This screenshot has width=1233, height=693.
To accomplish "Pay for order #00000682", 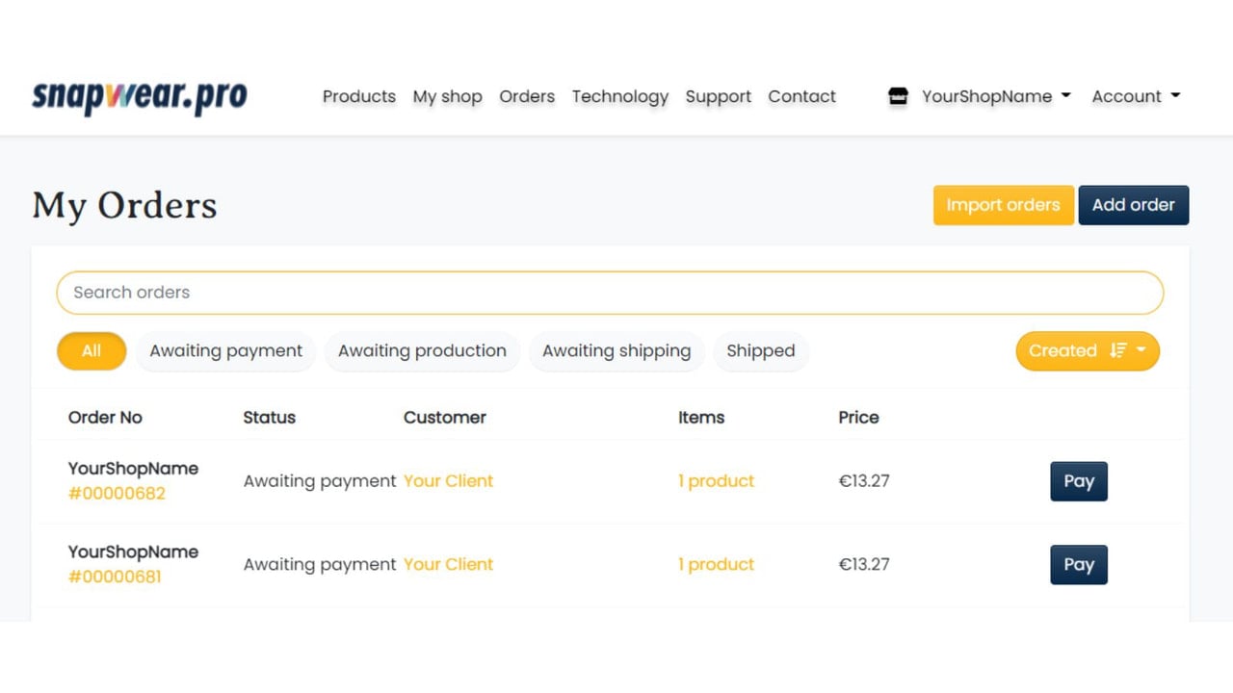I will click(1079, 481).
